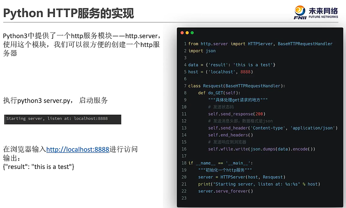The width and height of the screenshot is (346, 208).
Task: Click line number 17 in code gutter
Action: (184, 156)
